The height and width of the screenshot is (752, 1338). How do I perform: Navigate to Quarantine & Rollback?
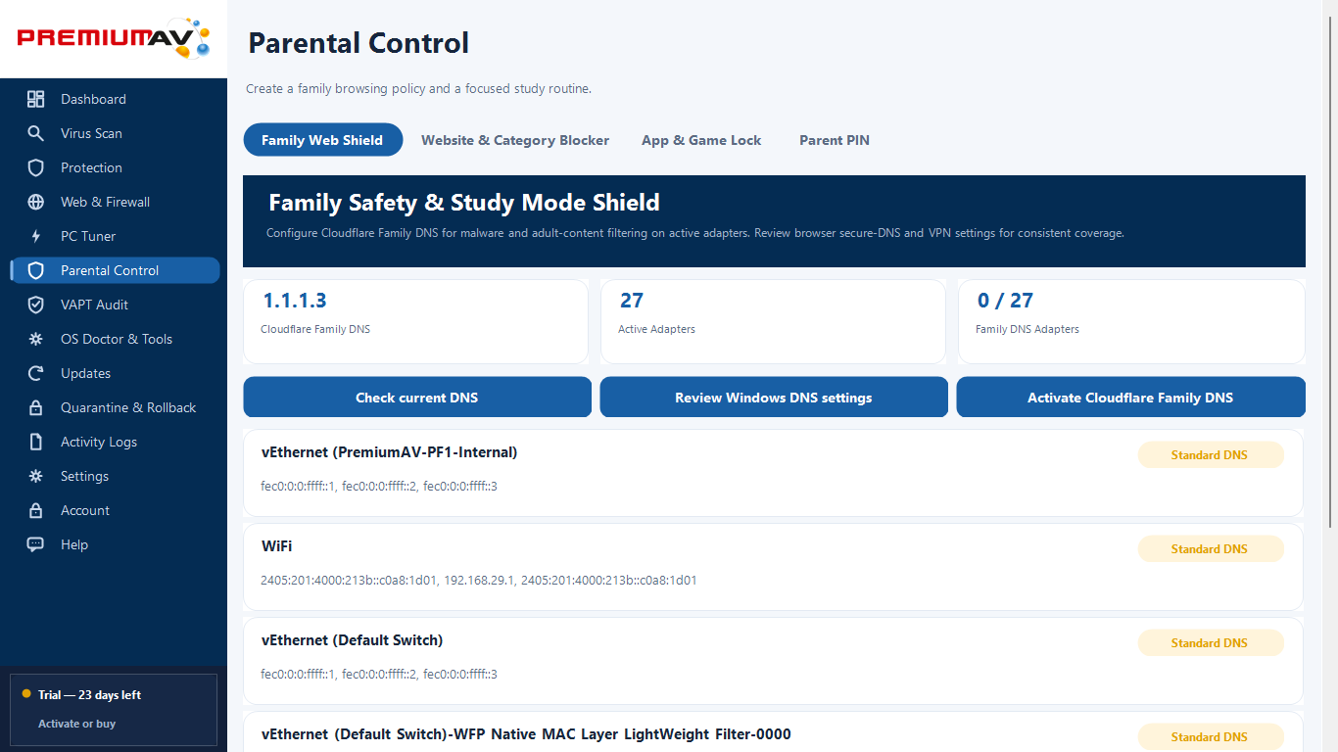click(x=115, y=407)
